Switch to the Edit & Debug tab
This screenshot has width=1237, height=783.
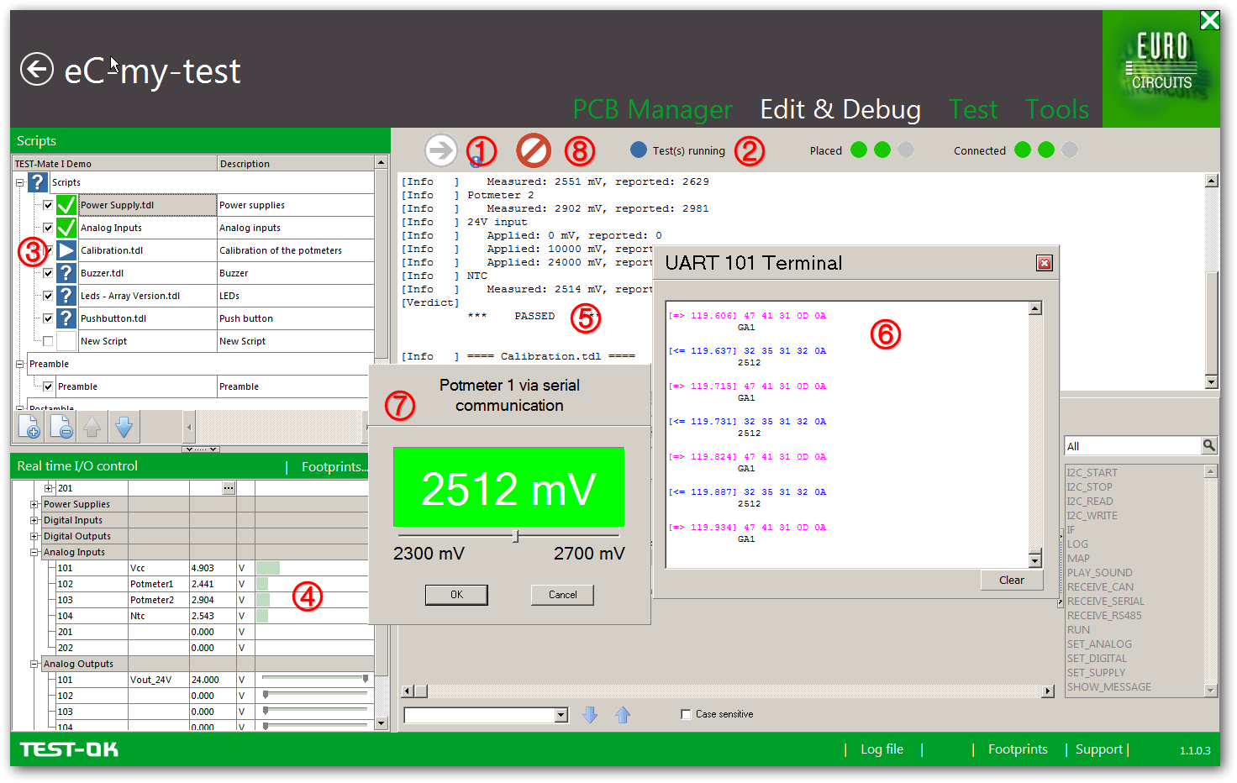[x=840, y=109]
